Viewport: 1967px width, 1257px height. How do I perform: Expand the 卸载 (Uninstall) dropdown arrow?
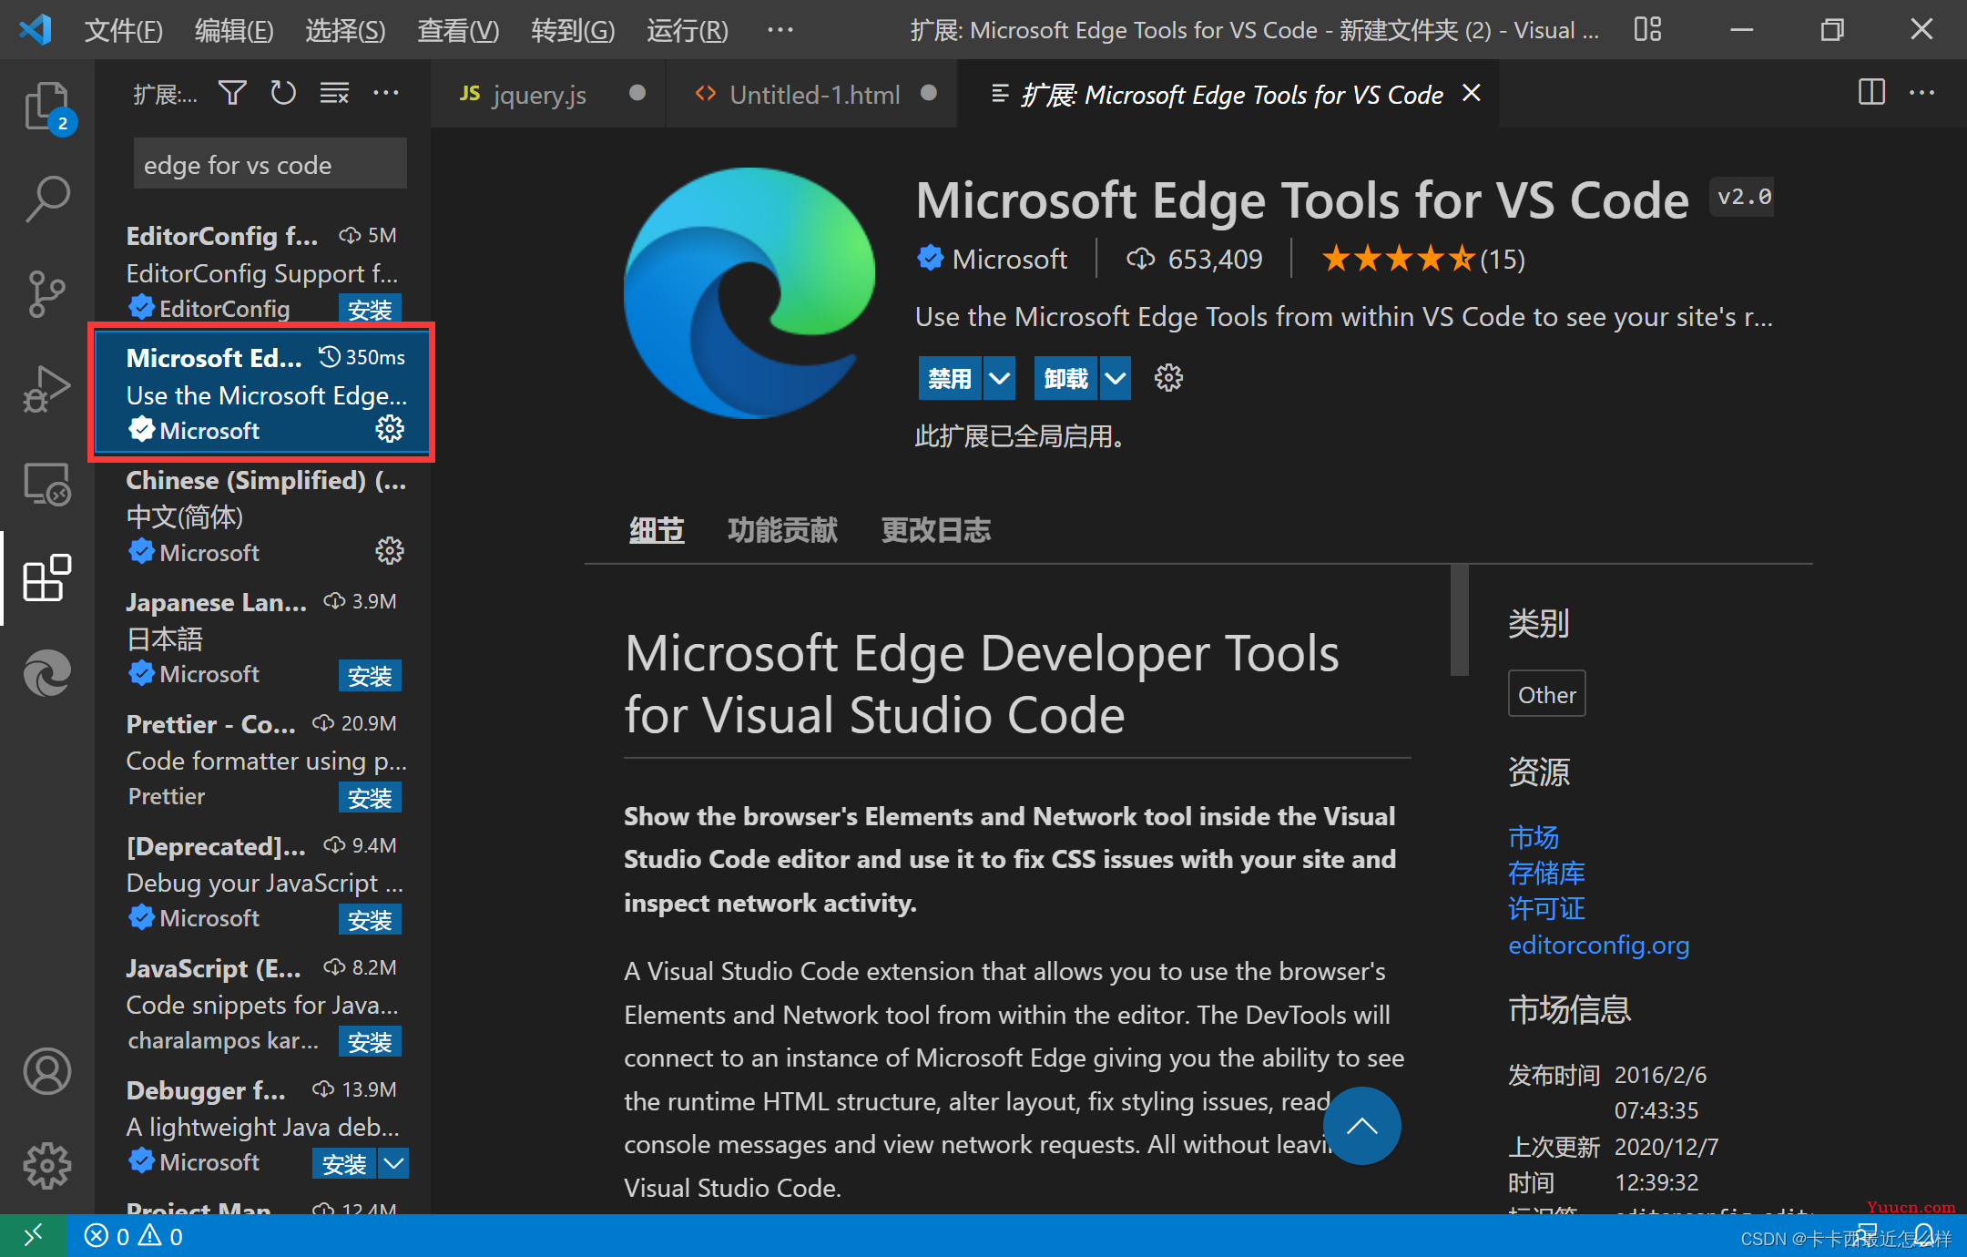click(x=1116, y=378)
